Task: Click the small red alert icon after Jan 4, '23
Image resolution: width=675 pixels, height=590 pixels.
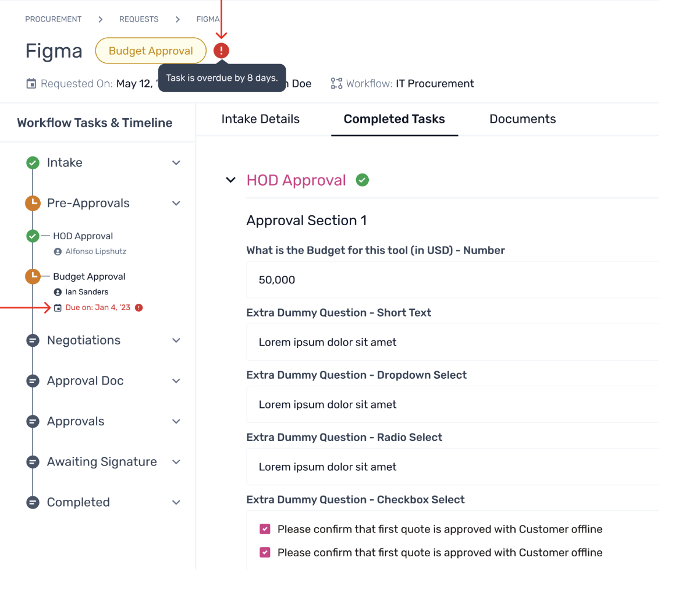Action: click(138, 308)
